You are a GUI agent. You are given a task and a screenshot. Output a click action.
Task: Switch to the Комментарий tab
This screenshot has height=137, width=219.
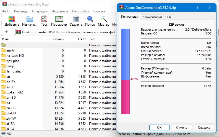[x=152, y=17]
